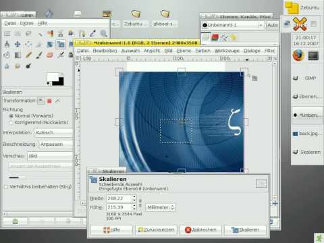Open the Interpolation dropdown showing Kubisch
324x243 pixels.
pos(53,132)
